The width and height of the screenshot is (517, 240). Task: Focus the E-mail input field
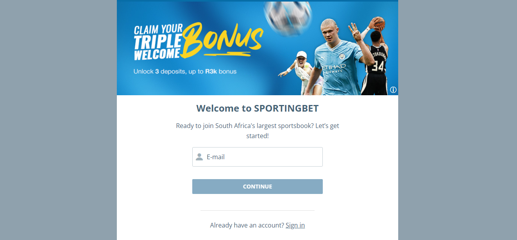258,157
